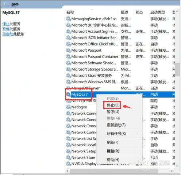Select MessagingService_d8dc1aa service name
The height and width of the screenshot is (175, 181).
[94, 19]
